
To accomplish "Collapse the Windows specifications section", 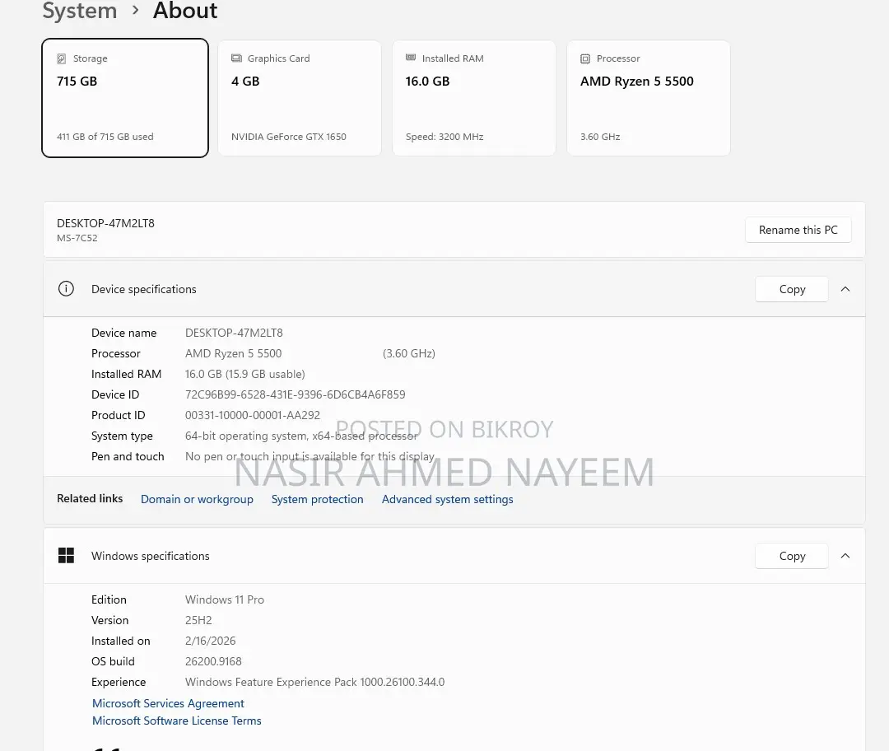I will click(845, 556).
